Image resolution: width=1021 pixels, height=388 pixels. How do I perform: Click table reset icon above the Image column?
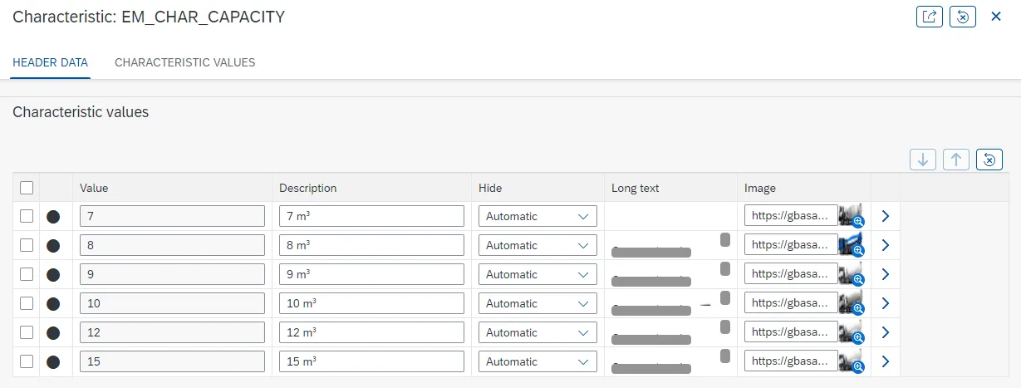989,160
